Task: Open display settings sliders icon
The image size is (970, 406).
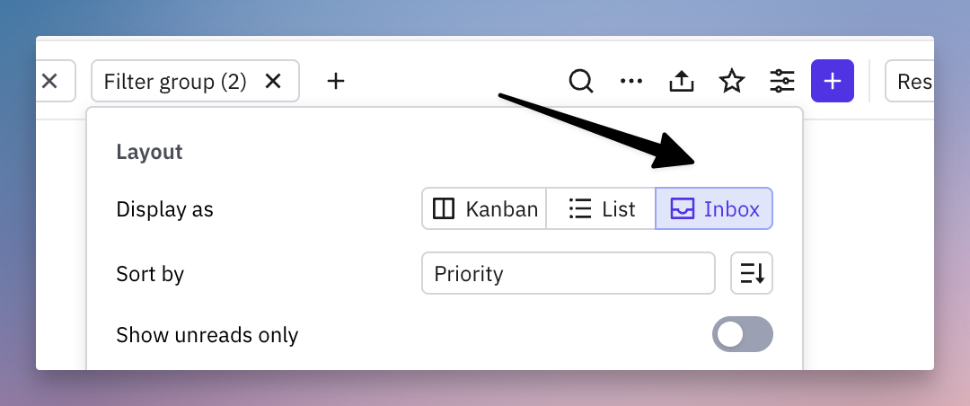Action: (x=782, y=81)
